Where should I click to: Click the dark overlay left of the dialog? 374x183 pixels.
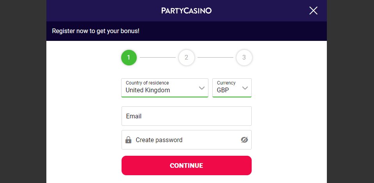(x=23, y=91)
